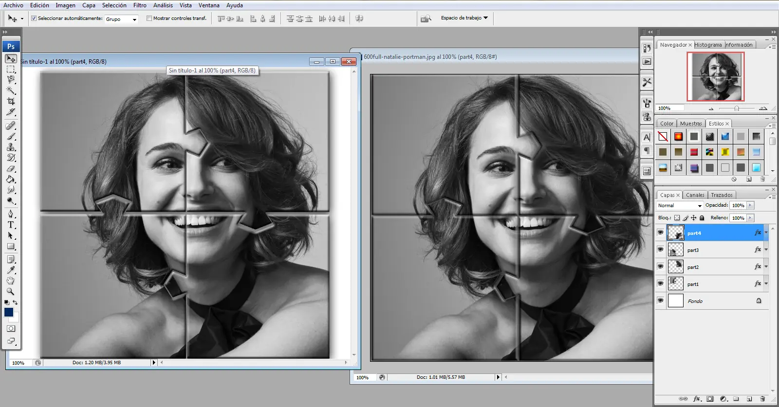Open the Archivo menu

click(x=14, y=5)
